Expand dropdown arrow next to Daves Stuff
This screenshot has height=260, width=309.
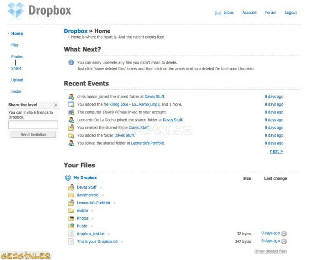click(101, 188)
